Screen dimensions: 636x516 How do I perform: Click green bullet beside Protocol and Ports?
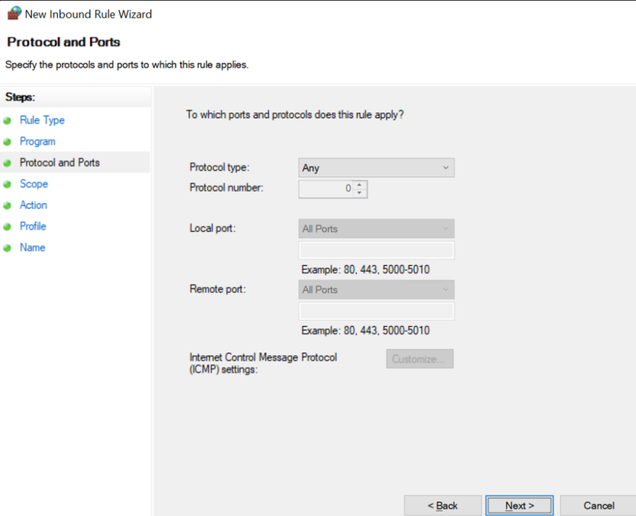tap(7, 163)
